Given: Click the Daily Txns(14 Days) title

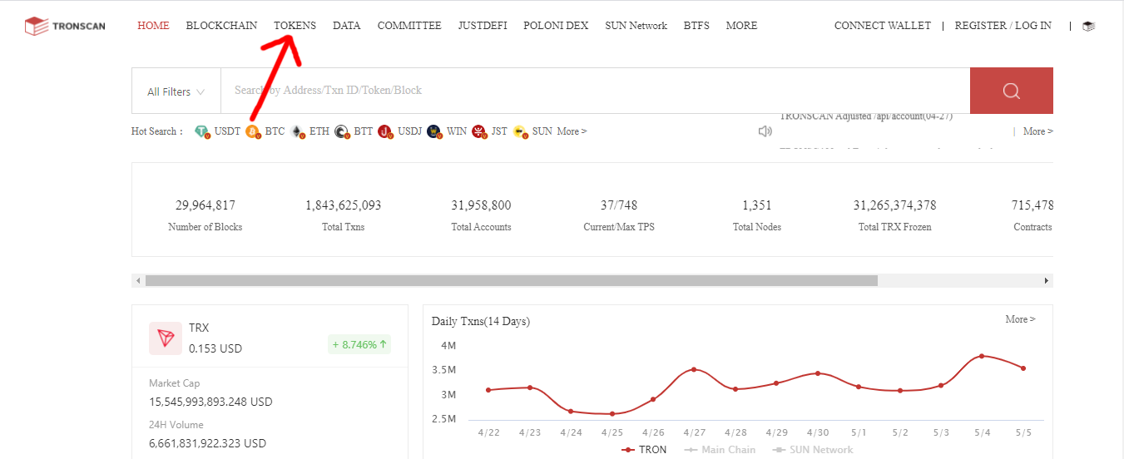Looking at the screenshot, I should (x=481, y=321).
